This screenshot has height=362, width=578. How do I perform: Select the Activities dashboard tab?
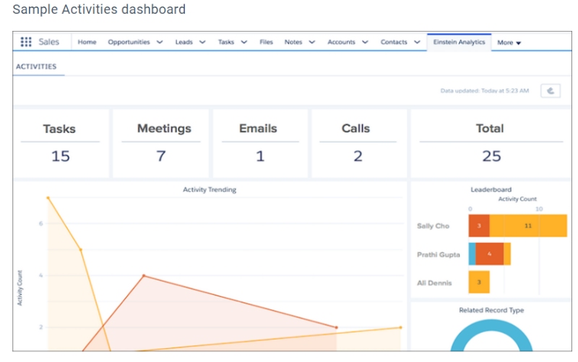36,66
